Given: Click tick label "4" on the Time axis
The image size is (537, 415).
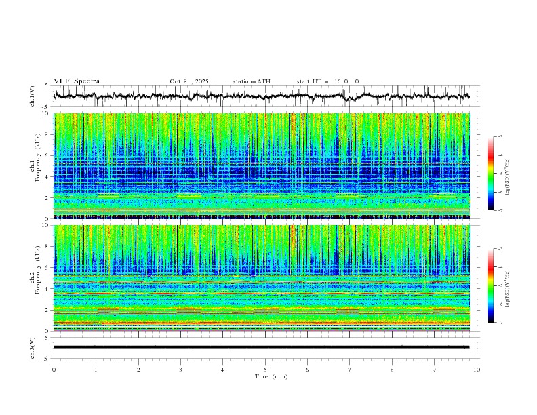Looking at the screenshot, I should coord(222,370).
